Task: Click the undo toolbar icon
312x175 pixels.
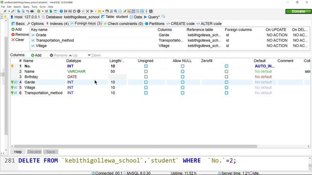Action: [x=28, y=11]
